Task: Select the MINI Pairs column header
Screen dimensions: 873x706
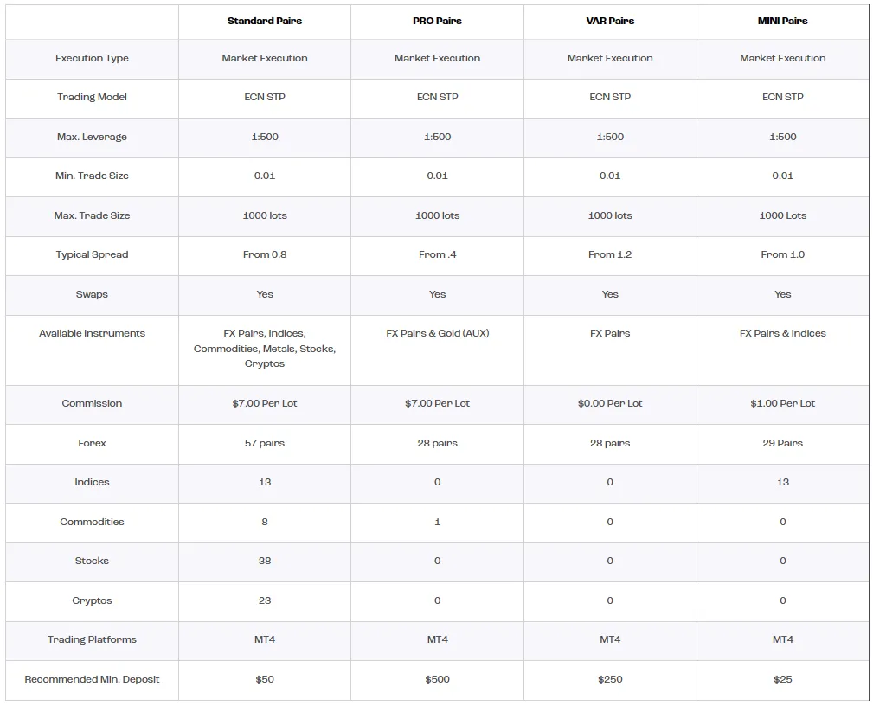Action: 782,21
